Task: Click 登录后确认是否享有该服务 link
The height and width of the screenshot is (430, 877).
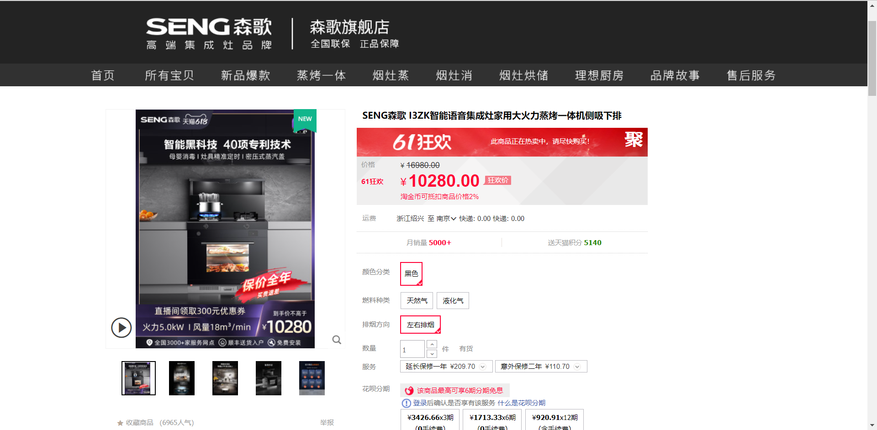Action: (x=454, y=403)
